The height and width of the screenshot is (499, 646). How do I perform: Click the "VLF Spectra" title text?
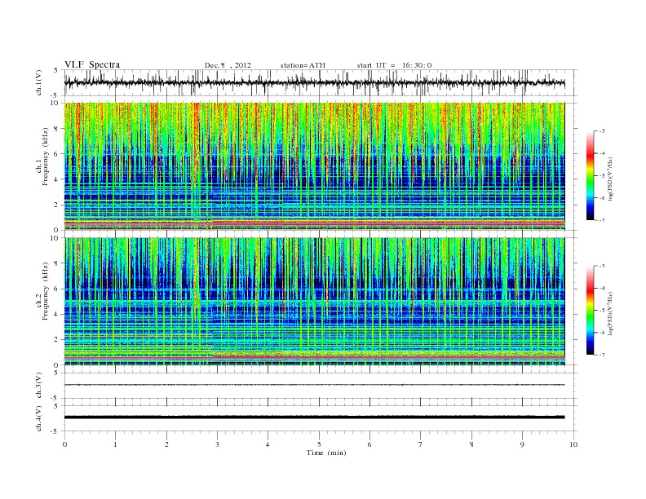(x=92, y=64)
